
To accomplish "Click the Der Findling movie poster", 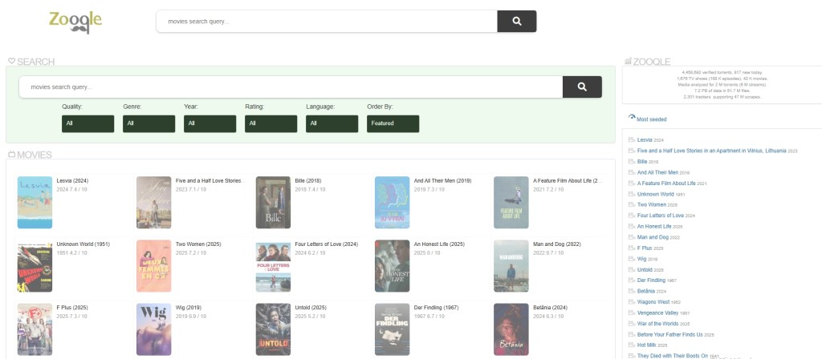I will [392, 329].
